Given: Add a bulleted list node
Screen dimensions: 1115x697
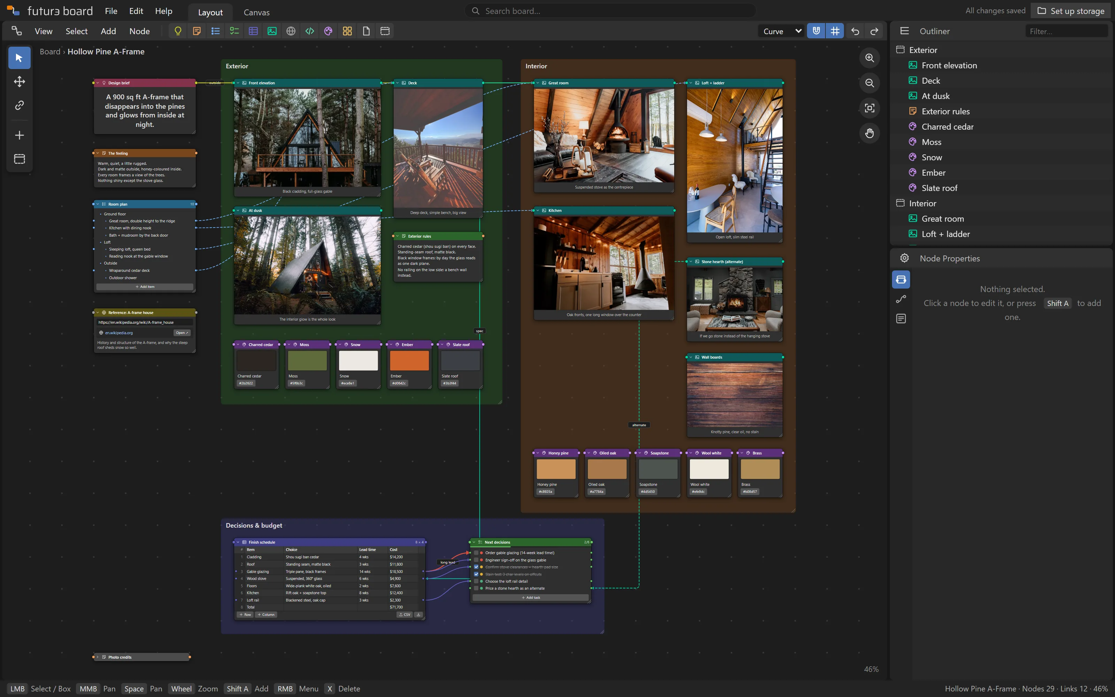Looking at the screenshot, I should [x=216, y=31].
